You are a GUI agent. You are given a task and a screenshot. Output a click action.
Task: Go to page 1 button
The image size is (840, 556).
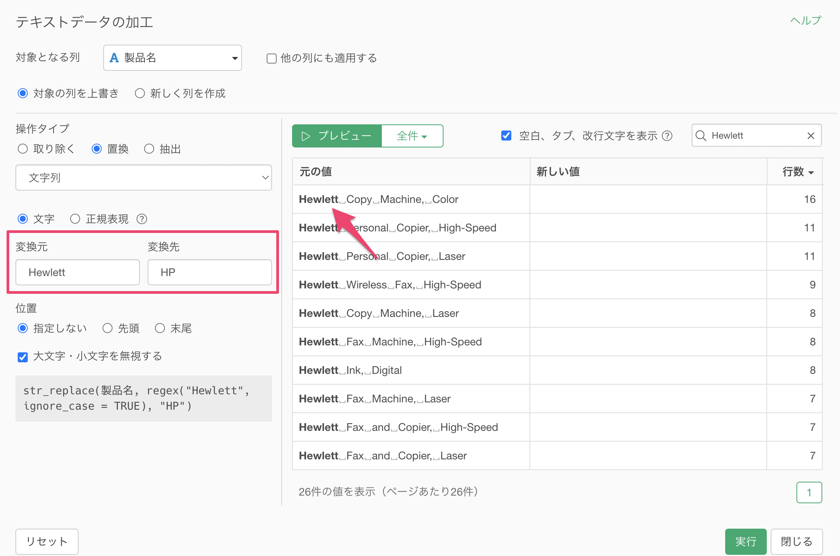coord(809,492)
